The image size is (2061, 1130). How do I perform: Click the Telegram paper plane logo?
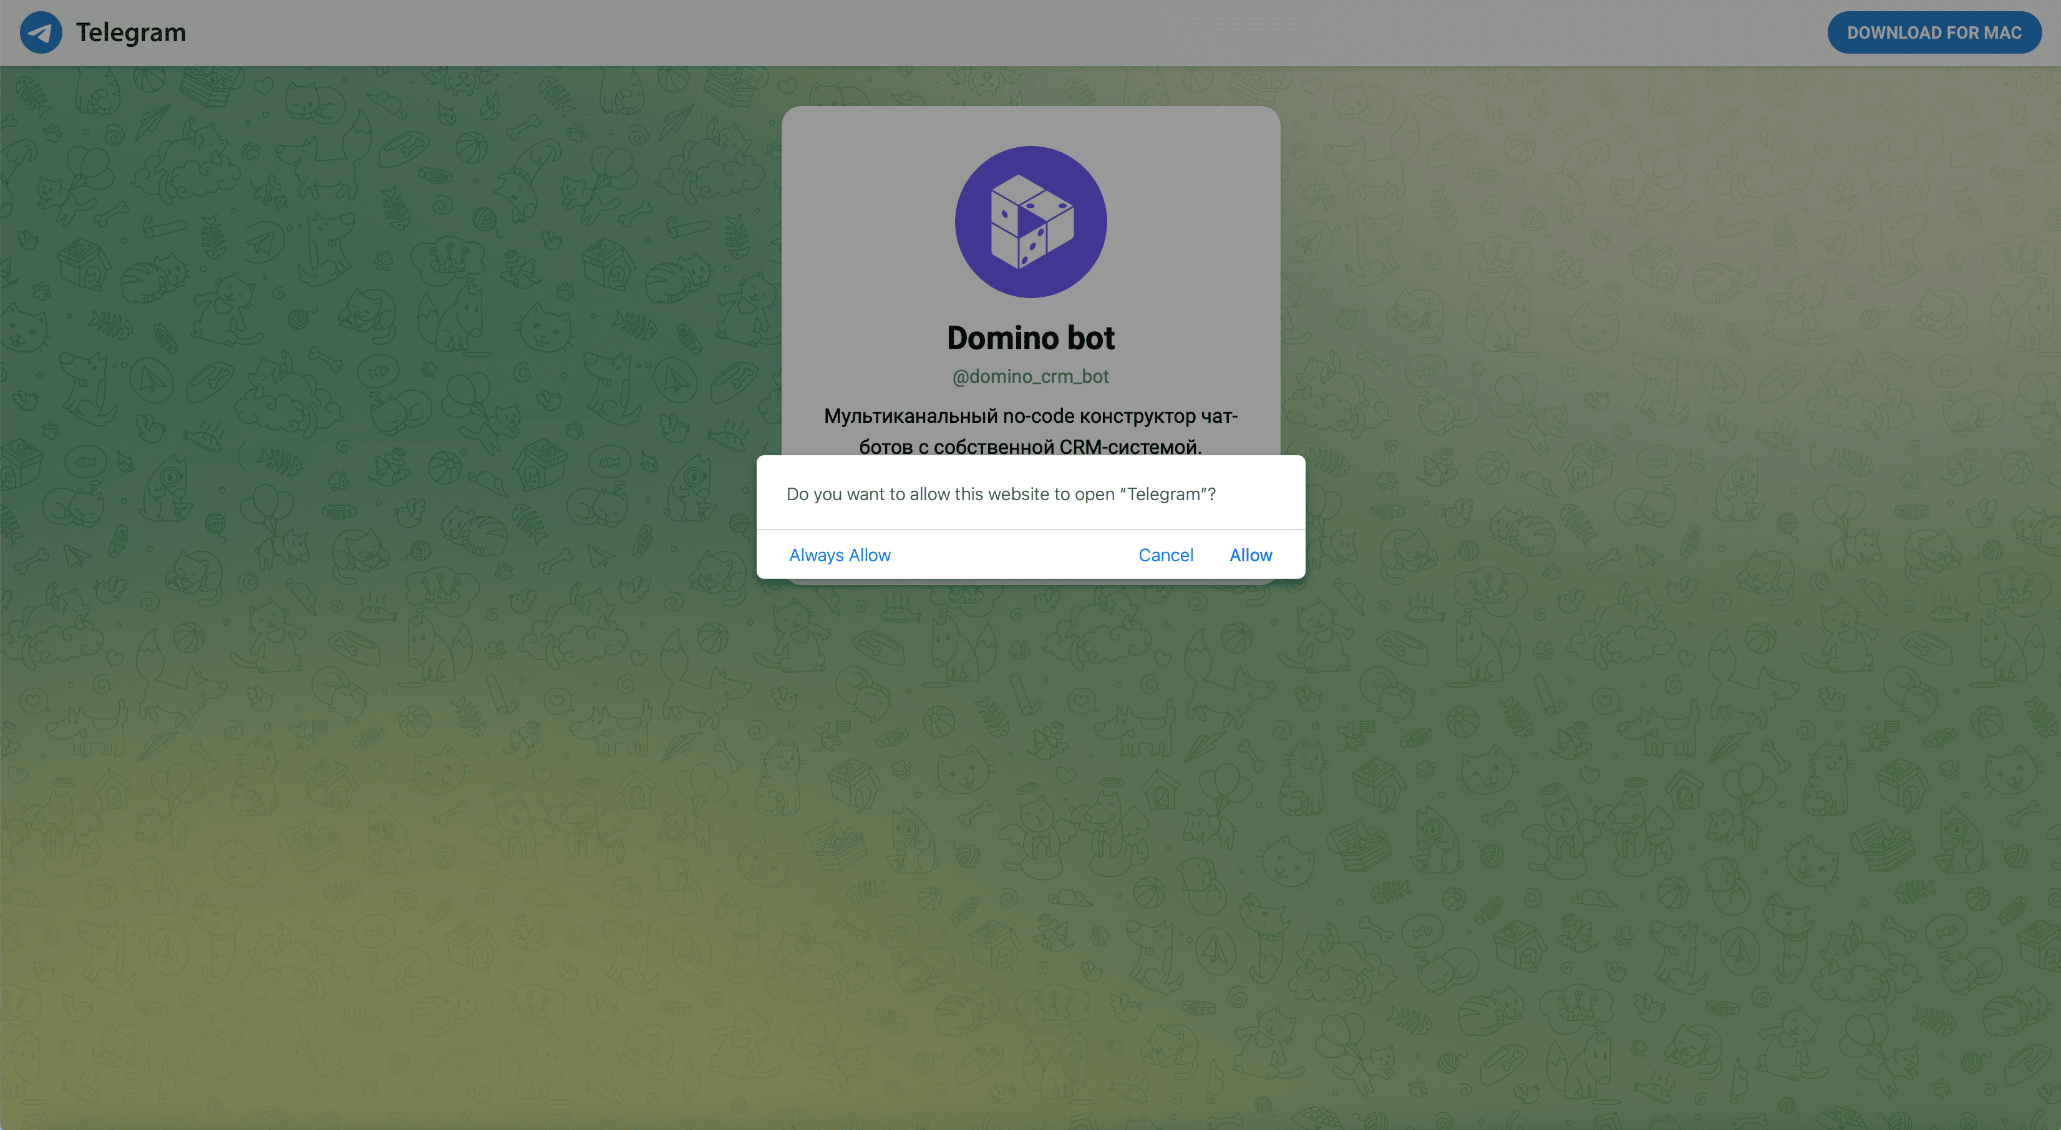[41, 33]
